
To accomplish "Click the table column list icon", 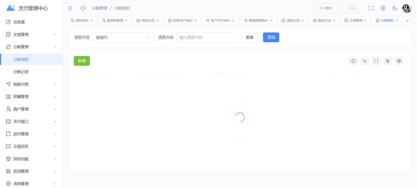I will click(388, 61).
